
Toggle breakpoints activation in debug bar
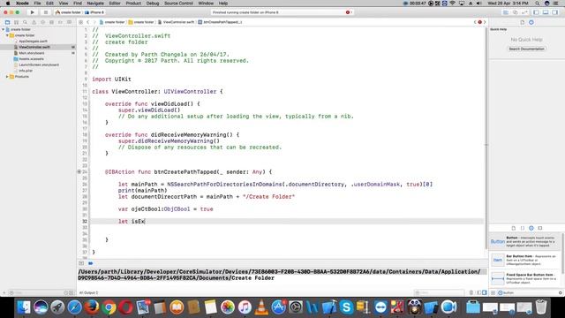pos(90,263)
